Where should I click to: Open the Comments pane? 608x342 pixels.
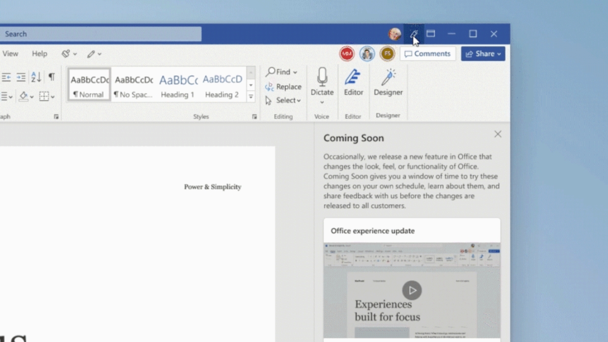(x=428, y=53)
